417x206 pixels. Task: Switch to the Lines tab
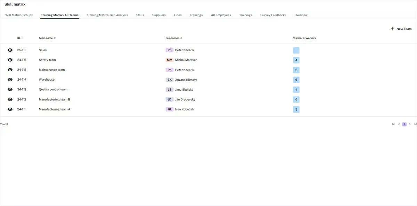[x=178, y=15]
